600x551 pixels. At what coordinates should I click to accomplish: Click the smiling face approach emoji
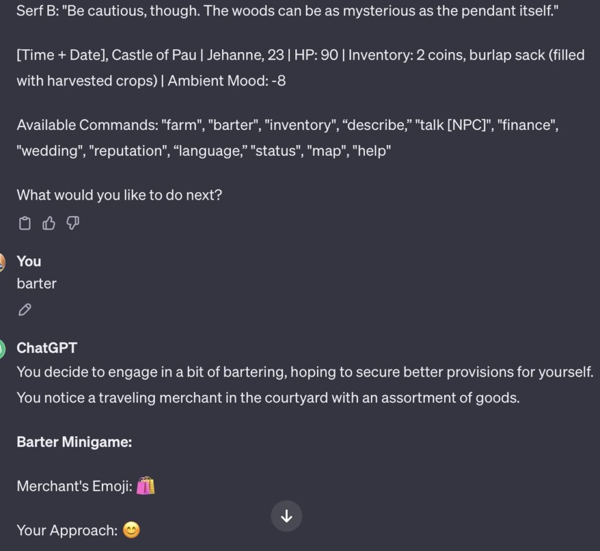point(131,531)
